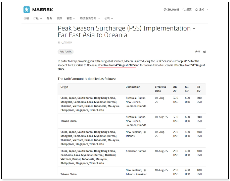Click the bold text 18th August

198,65
